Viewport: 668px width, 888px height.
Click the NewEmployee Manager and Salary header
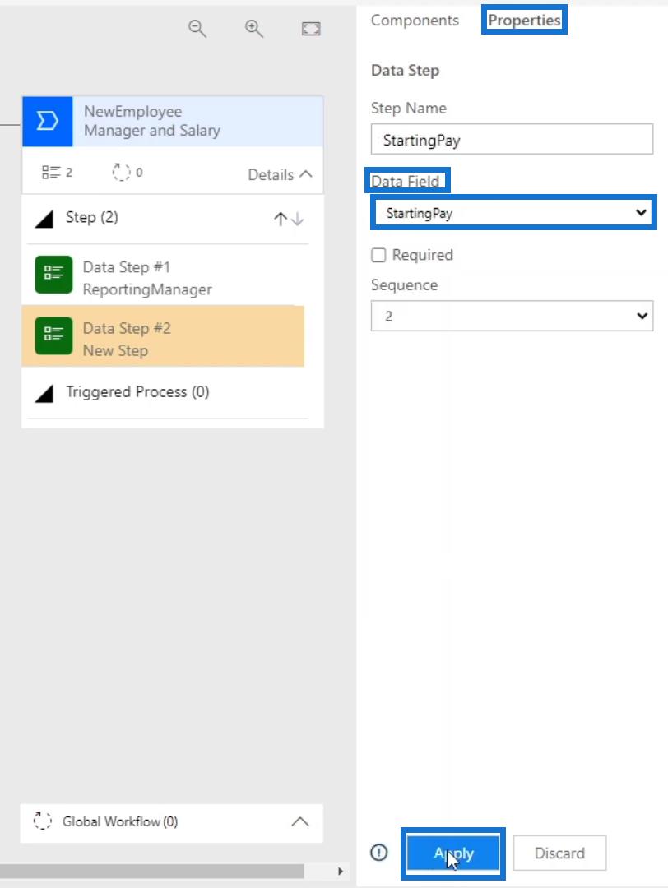pos(173,121)
